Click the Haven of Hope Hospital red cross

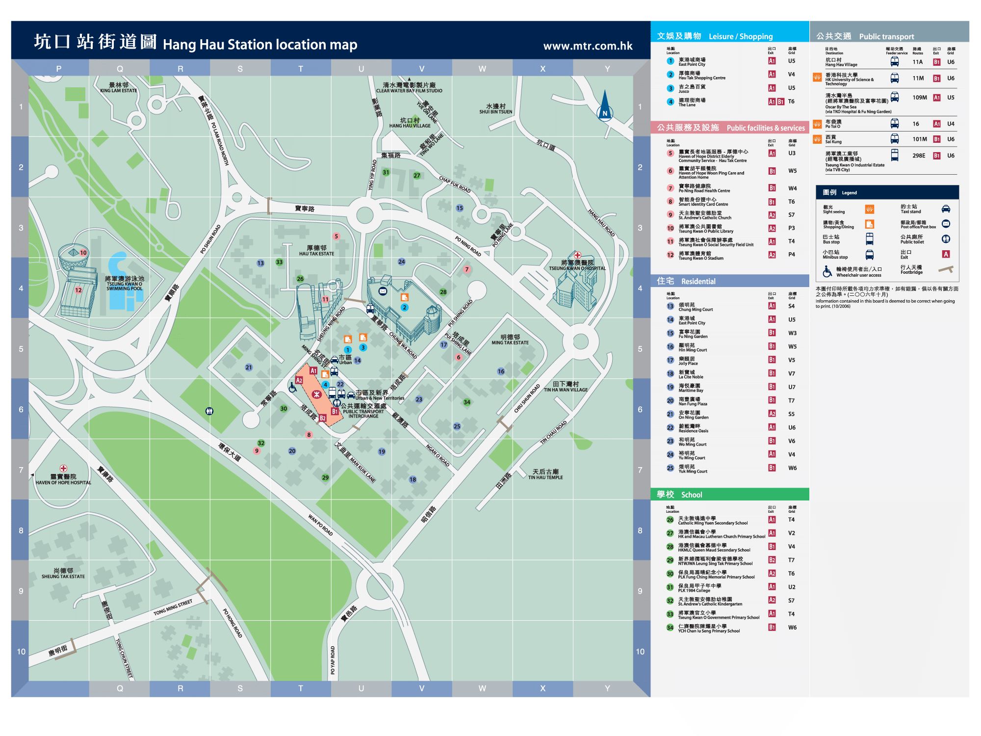pyautogui.click(x=63, y=468)
